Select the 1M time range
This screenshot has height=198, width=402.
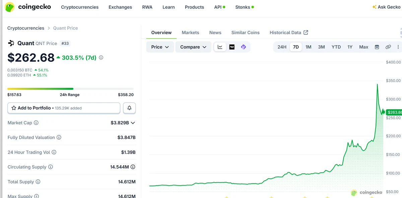[309, 47]
